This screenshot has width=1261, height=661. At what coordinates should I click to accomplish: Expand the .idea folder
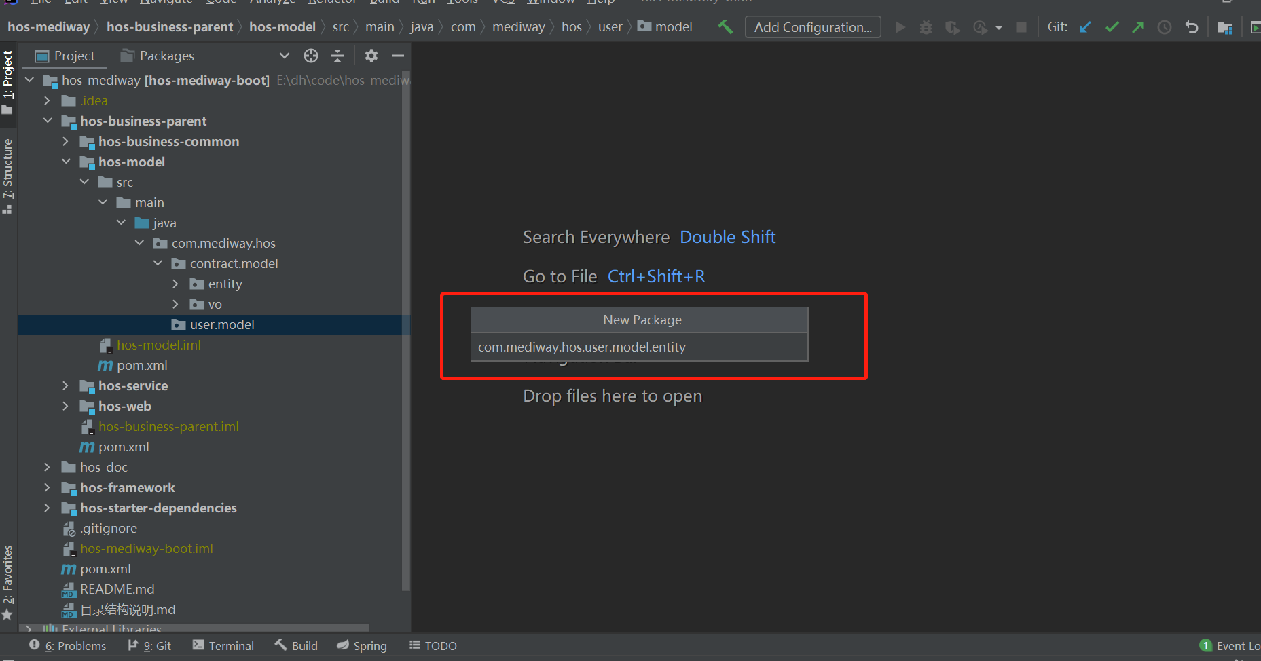coord(47,100)
